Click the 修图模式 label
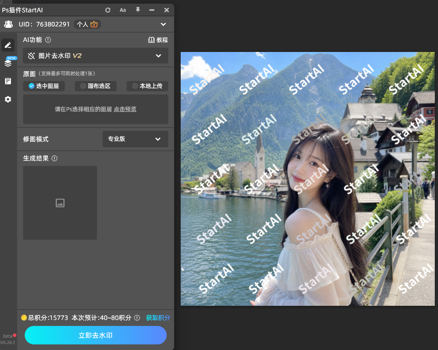The height and width of the screenshot is (350, 438). [x=36, y=139]
